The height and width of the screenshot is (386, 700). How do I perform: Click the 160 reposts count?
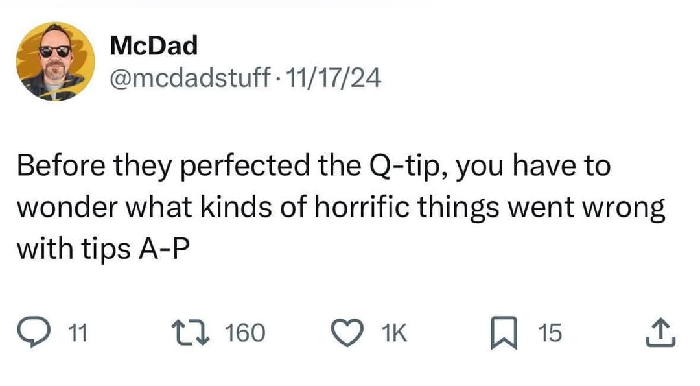pyautogui.click(x=245, y=333)
